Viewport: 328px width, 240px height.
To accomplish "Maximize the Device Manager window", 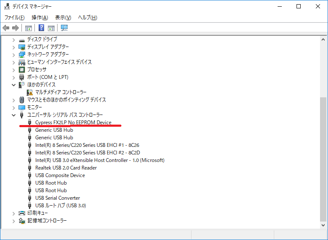I will point(299,6).
